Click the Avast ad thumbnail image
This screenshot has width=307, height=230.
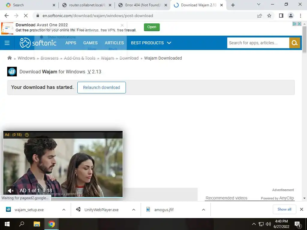pyautogui.click(x=7, y=28)
